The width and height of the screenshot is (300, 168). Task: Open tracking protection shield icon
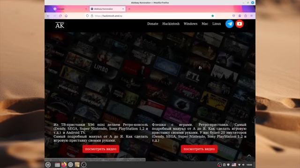(87, 16)
